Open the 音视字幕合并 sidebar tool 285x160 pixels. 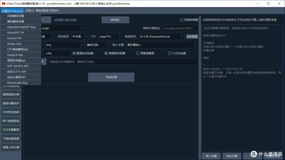click(11, 103)
